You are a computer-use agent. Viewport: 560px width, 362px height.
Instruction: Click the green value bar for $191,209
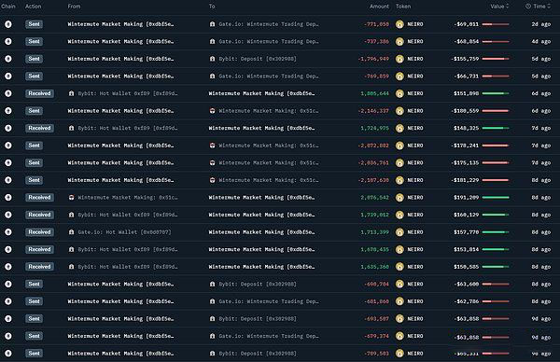point(496,198)
